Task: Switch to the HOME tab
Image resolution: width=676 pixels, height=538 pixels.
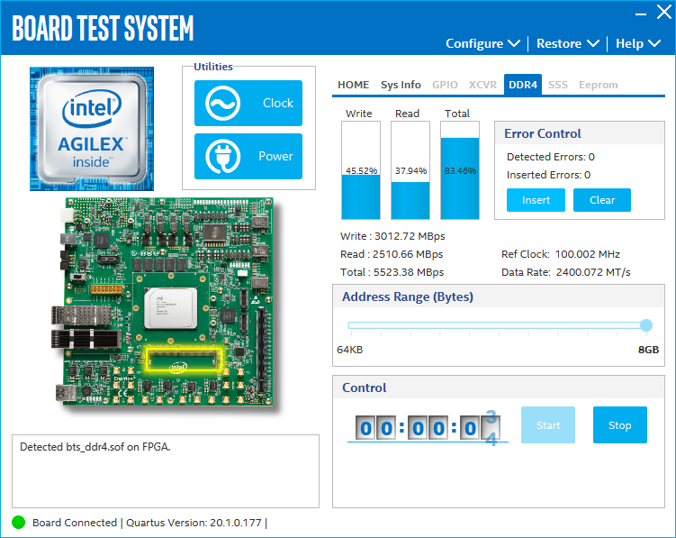Action: 353,85
